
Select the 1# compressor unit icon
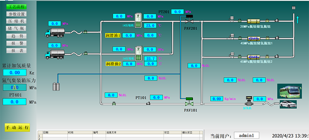(x=138, y=20)
